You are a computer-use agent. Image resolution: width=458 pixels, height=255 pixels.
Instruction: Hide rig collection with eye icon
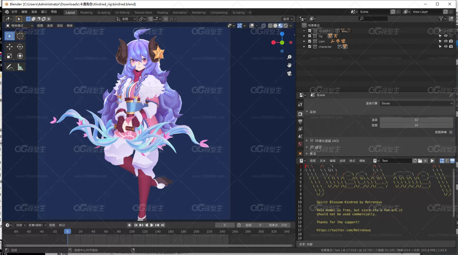point(446,36)
